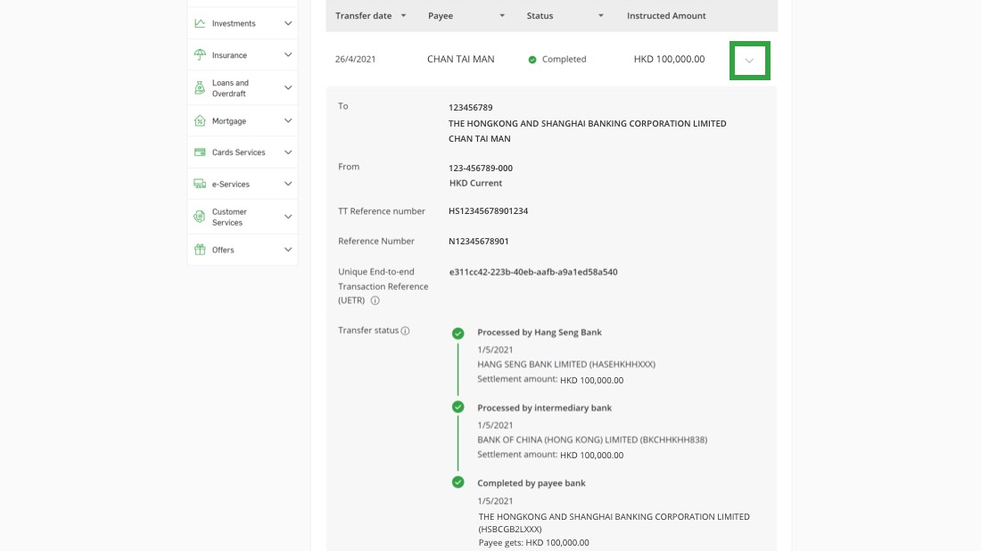Open Cards Services in the sidebar
The height and width of the screenshot is (551, 981).
(243, 152)
